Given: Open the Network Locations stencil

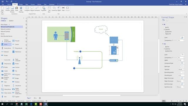Looking at the screenshot, I should (6, 29).
